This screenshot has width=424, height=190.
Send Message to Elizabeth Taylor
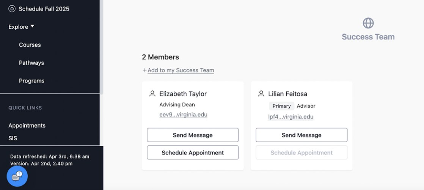[193, 135]
